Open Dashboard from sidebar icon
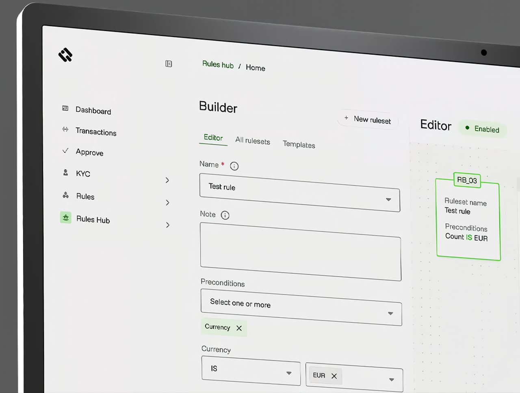 click(65, 108)
